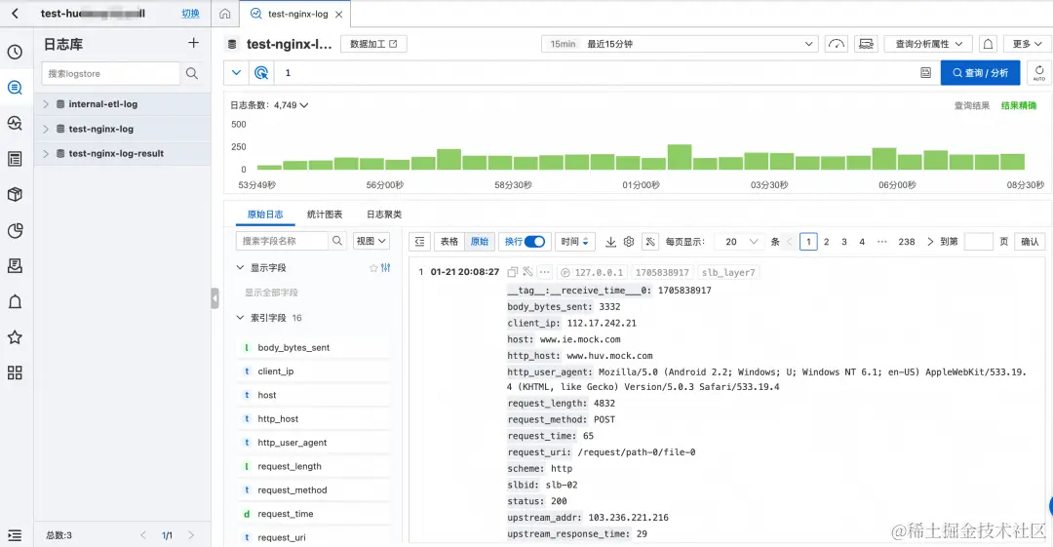1053x547 pixels.
Task: Click the logstore search magnifier icon
Action: pyautogui.click(x=192, y=73)
